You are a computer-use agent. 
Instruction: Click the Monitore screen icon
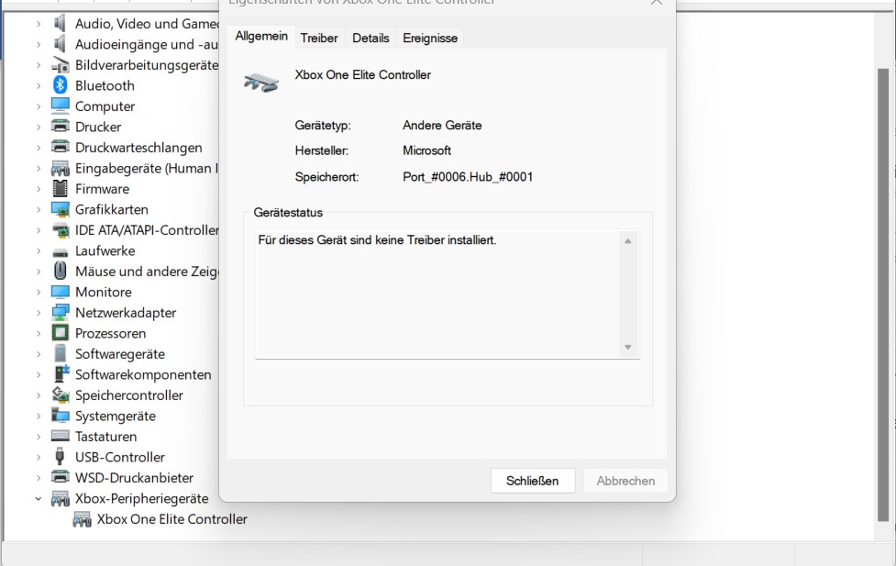pos(60,292)
